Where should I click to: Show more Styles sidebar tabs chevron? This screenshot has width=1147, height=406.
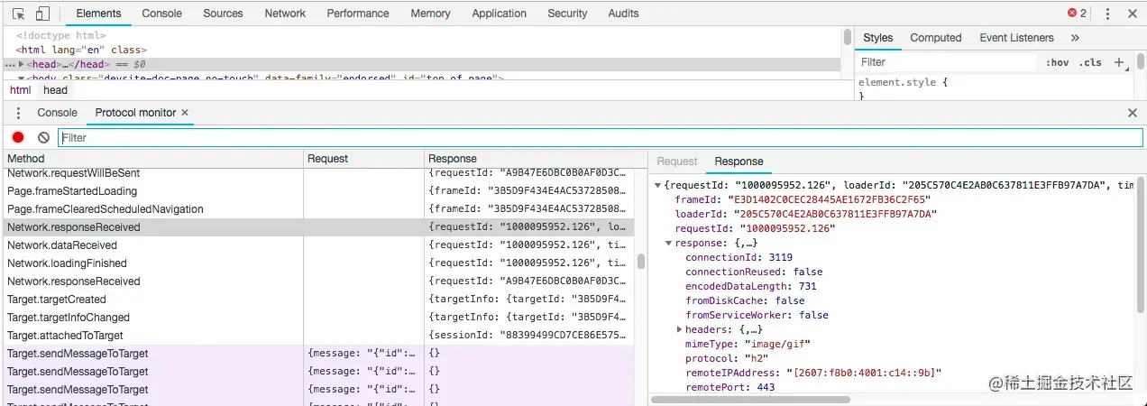click(x=1075, y=38)
